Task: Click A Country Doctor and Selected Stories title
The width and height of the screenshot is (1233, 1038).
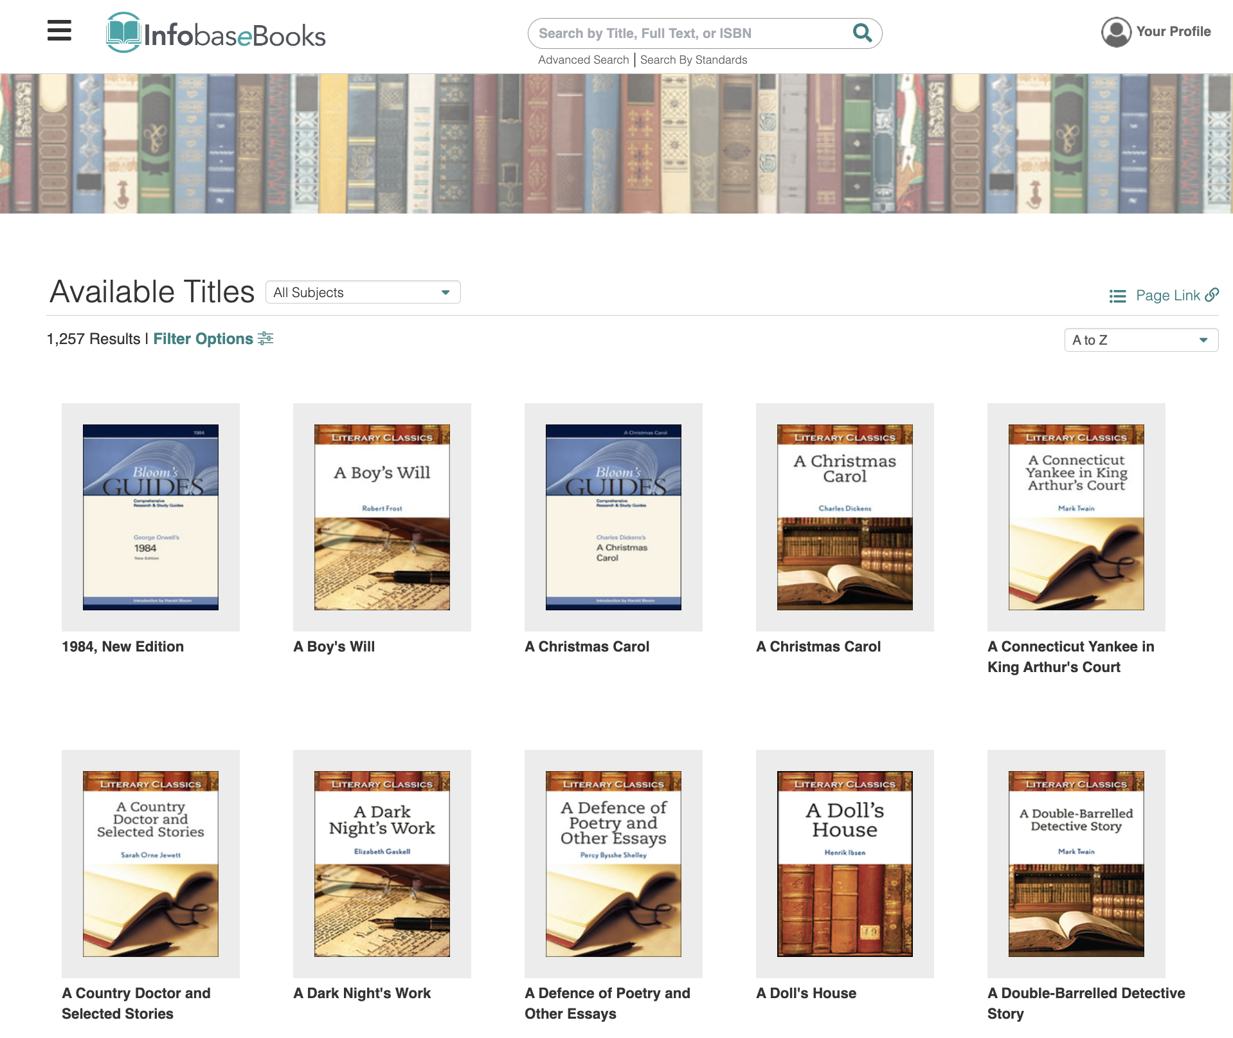Action: pyautogui.click(x=136, y=1003)
